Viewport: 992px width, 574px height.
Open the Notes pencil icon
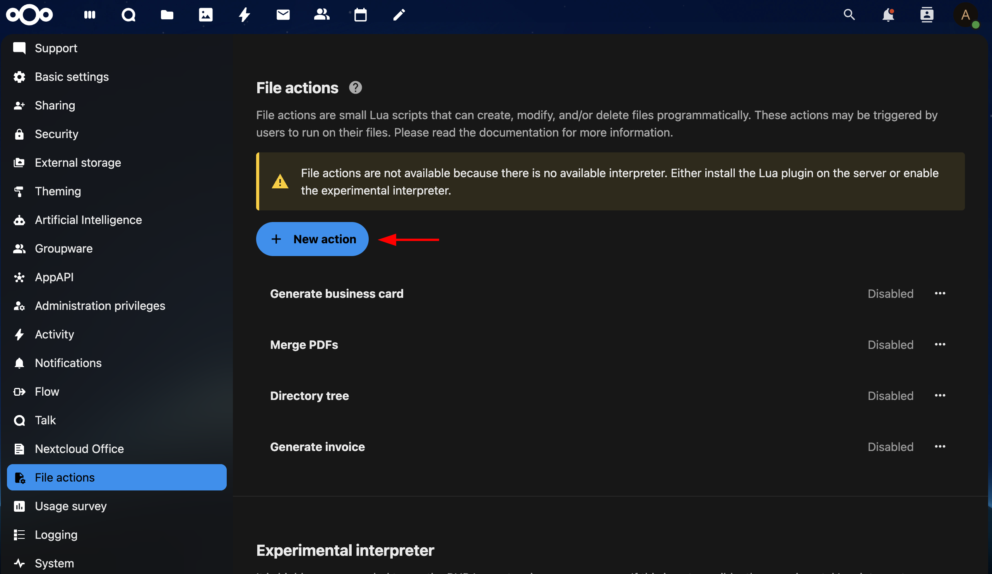tap(399, 15)
